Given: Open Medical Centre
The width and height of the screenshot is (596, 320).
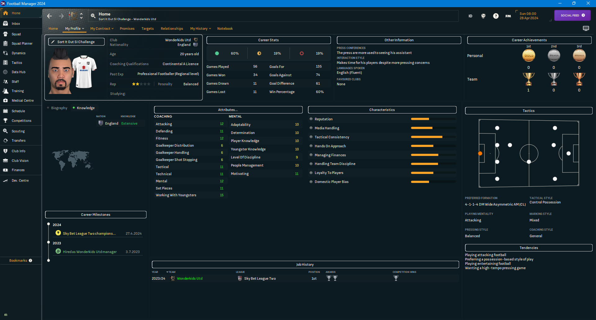Looking at the screenshot, I should pos(20,100).
